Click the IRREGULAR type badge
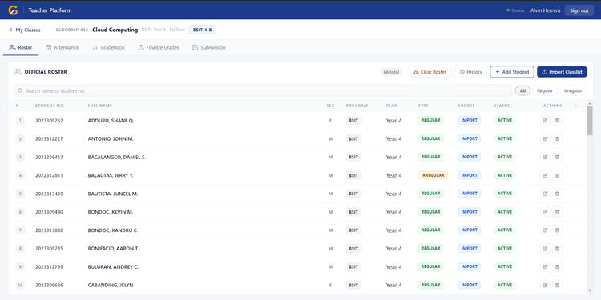The height and width of the screenshot is (300, 601). pos(433,175)
